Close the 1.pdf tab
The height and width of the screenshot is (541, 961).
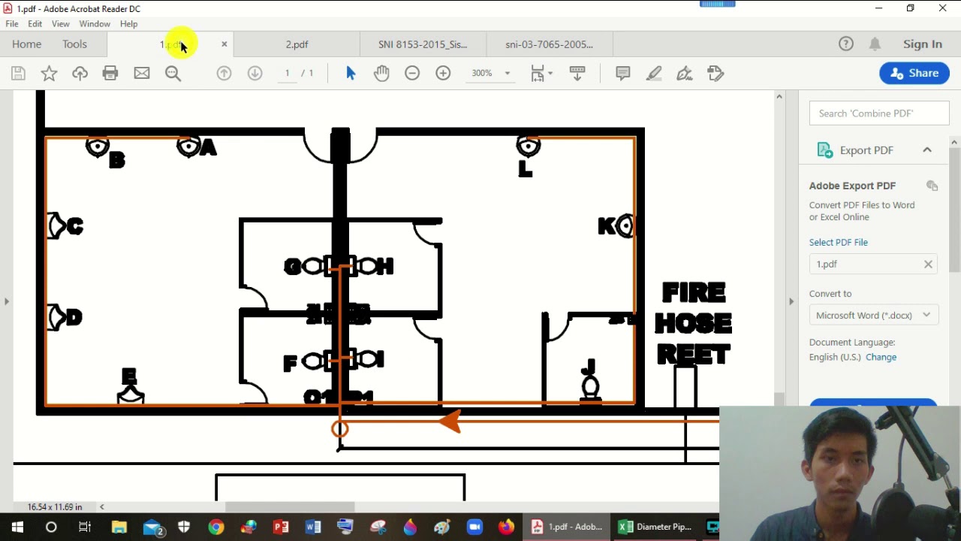[x=224, y=44]
